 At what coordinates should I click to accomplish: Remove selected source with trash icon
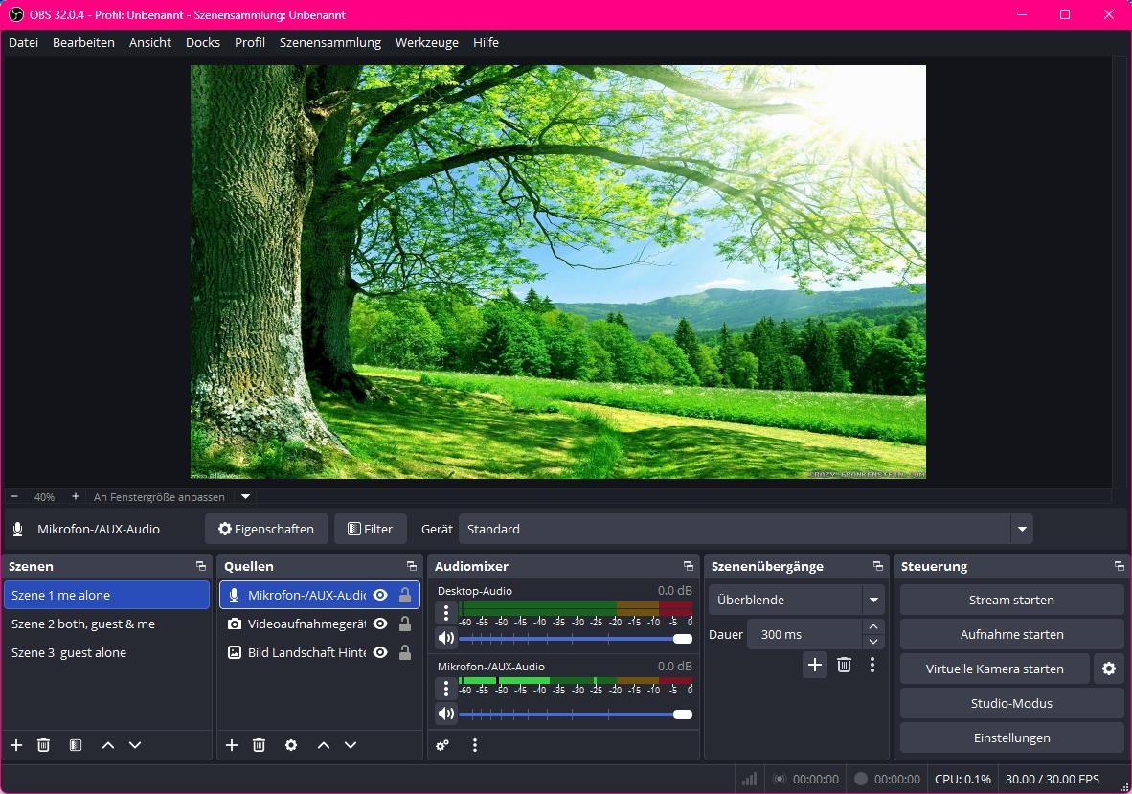tap(260, 745)
